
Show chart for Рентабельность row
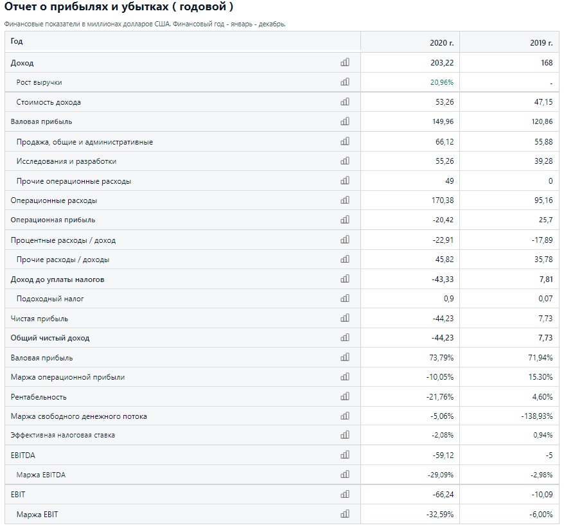tap(344, 396)
